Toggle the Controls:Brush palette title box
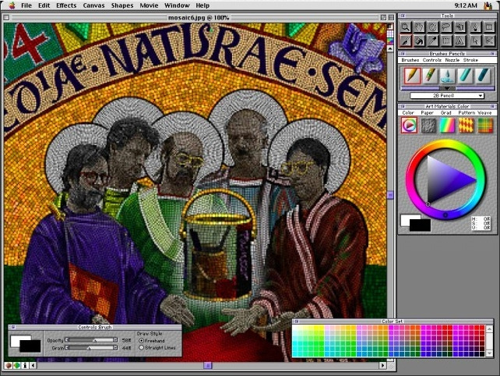This screenshot has height=376, width=500. coord(13,327)
